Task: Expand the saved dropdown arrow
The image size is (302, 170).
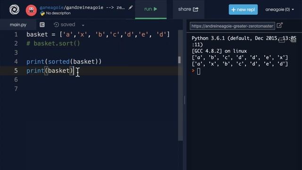Action: (x=83, y=25)
